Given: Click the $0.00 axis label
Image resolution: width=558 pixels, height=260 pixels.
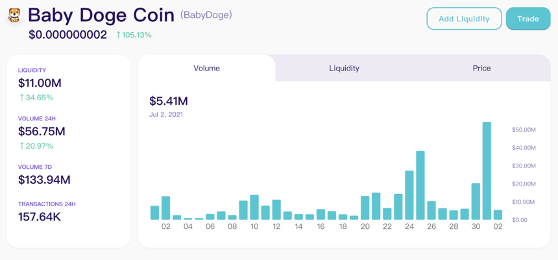Looking at the screenshot, I should tap(520, 220).
